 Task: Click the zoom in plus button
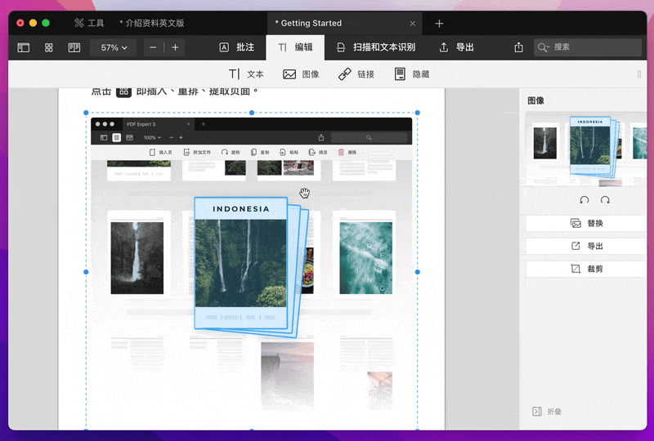tap(175, 47)
